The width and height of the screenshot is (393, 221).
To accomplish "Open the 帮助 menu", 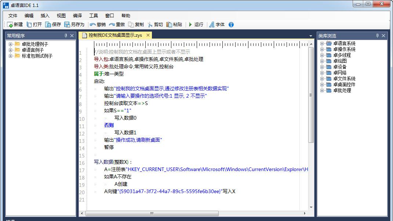I will coord(126,15).
